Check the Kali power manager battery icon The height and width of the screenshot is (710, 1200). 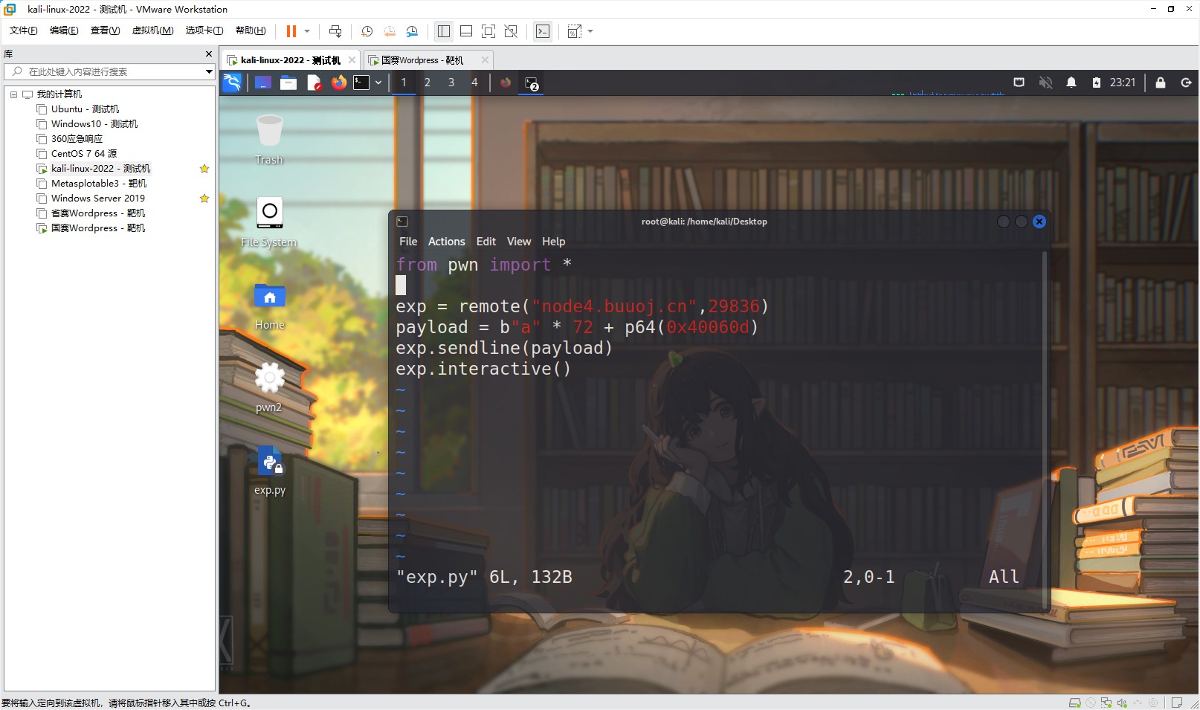1097,83
